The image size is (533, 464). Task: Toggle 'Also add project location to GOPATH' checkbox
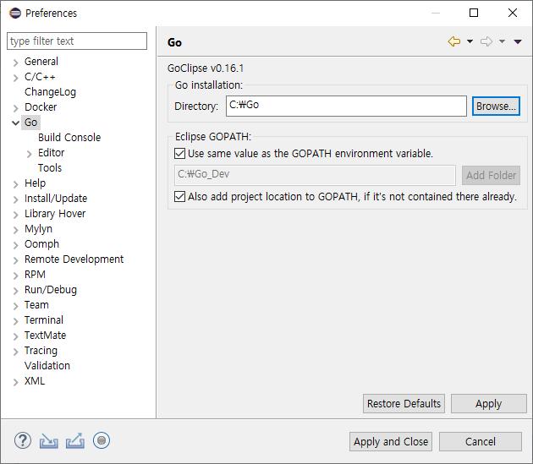[x=179, y=197]
